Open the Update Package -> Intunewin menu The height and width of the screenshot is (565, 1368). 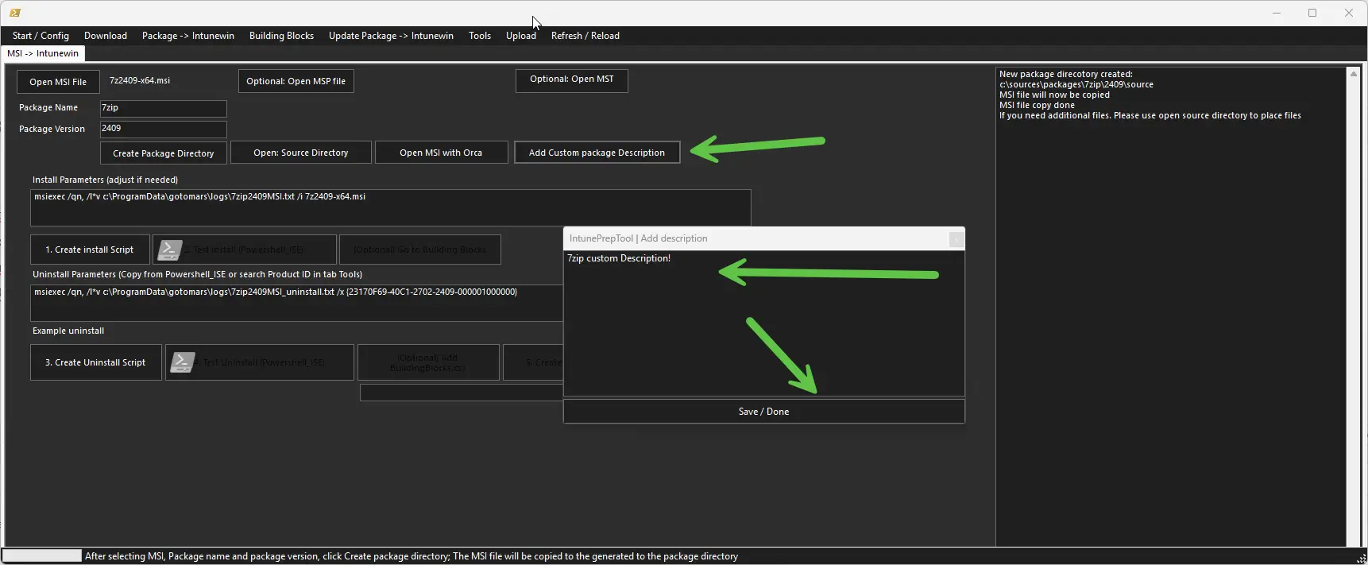click(391, 36)
